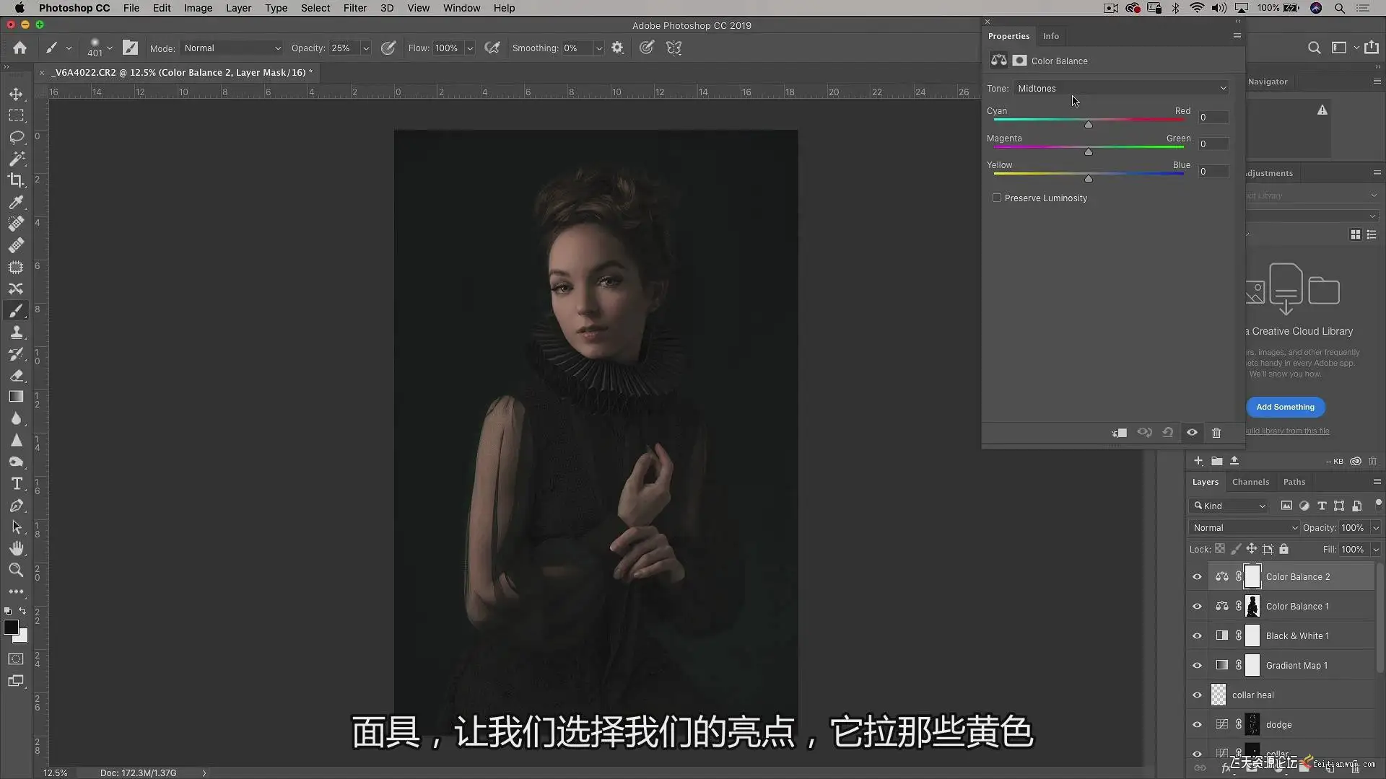Select the Horizontal Type tool
Screen dimensions: 1386x779
tap(16, 484)
